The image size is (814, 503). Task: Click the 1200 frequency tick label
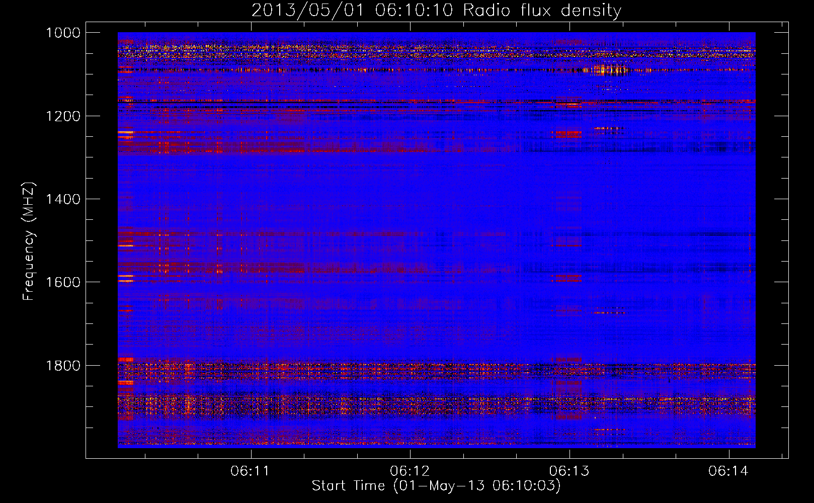(x=63, y=116)
